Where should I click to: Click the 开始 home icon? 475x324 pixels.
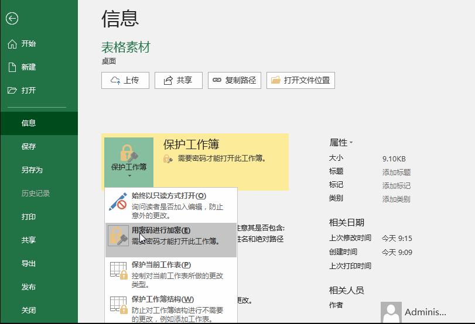click(x=12, y=44)
